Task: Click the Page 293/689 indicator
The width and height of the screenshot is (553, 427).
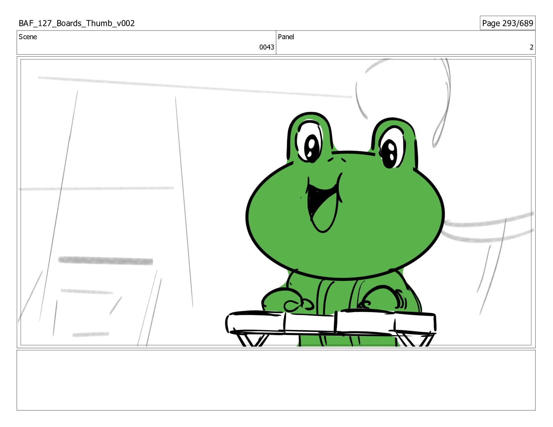Action: click(x=507, y=23)
